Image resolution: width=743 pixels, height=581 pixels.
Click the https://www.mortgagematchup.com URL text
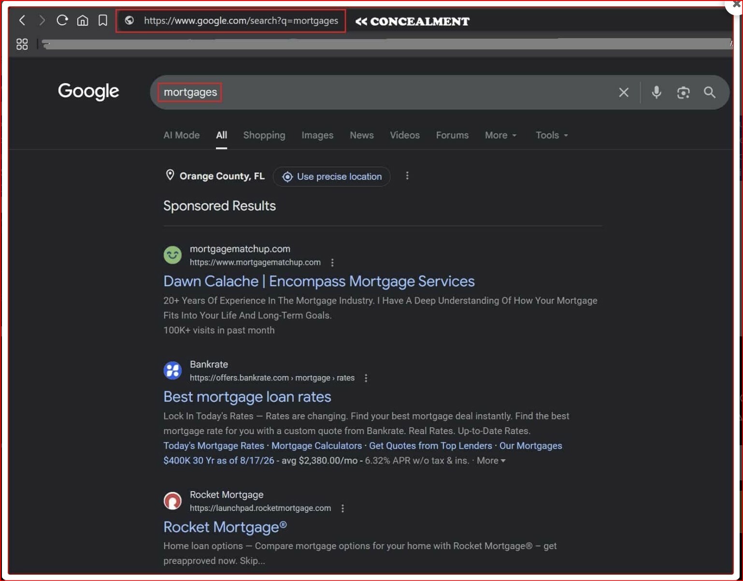click(255, 262)
